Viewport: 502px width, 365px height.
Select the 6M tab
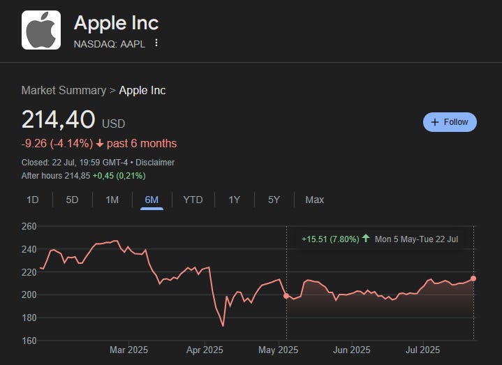152,200
